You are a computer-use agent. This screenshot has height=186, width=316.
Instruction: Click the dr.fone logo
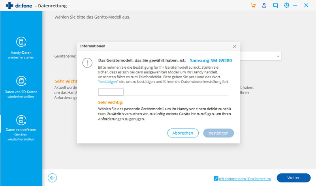(19, 6)
